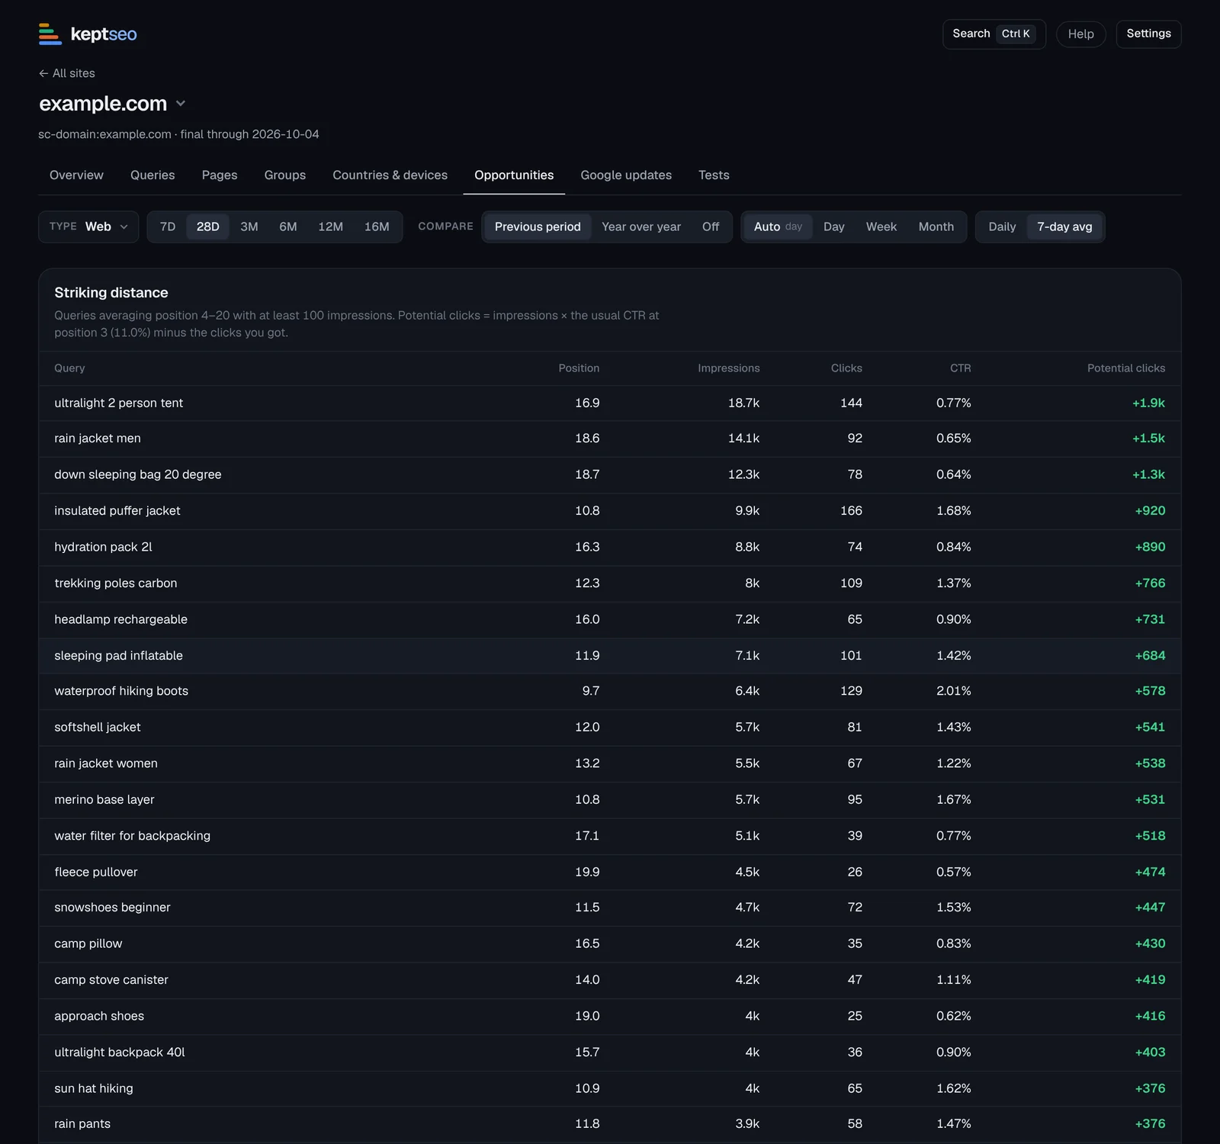Switch to the Queries tab
The width and height of the screenshot is (1220, 1144).
(152, 175)
